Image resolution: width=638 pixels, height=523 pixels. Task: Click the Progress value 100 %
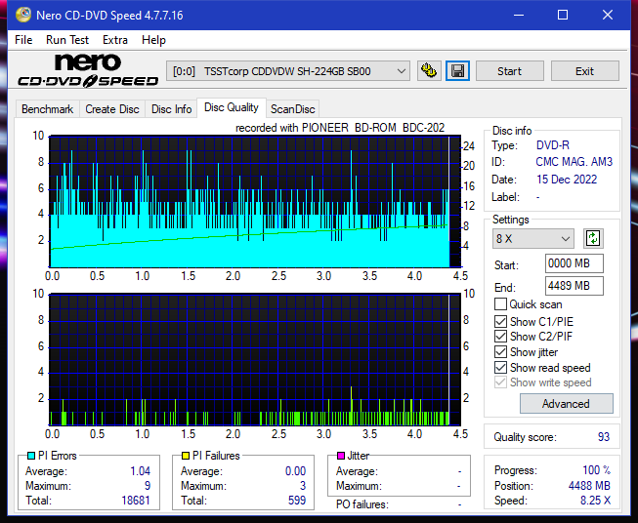tap(597, 470)
